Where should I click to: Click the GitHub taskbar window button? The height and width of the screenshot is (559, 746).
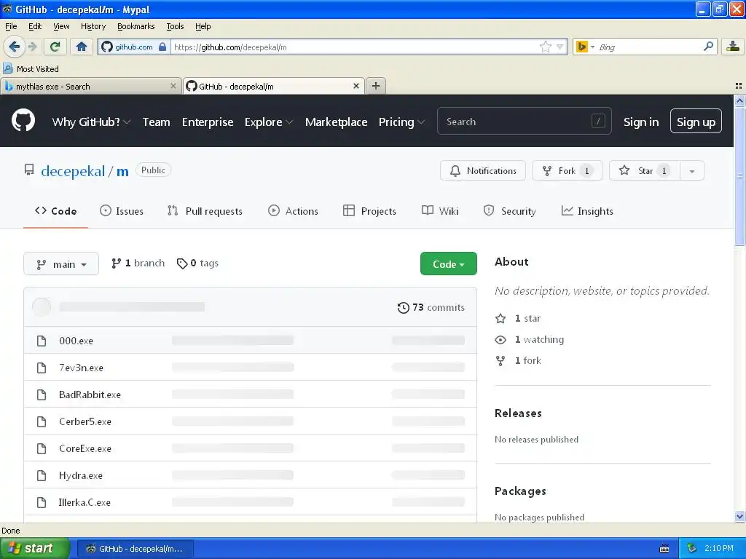pos(136,549)
